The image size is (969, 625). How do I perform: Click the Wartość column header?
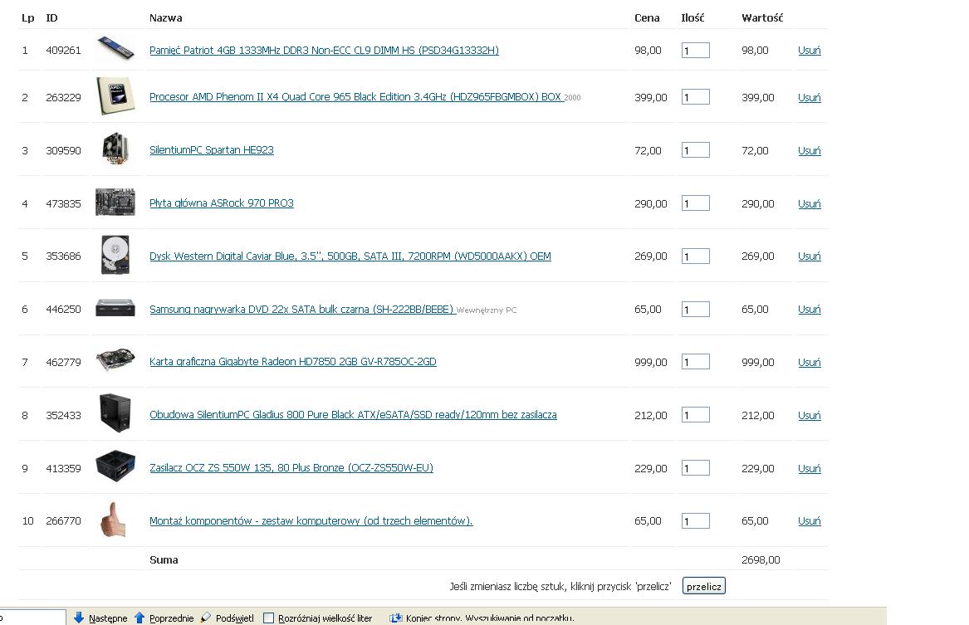click(x=762, y=18)
